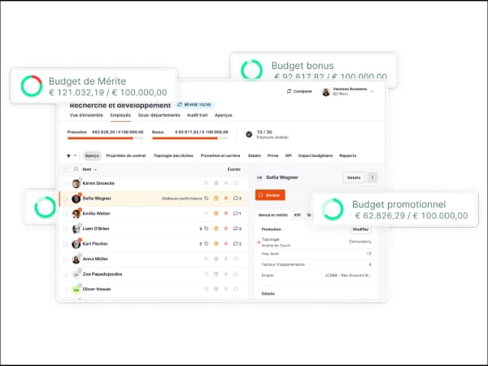
Task: Click the user profile avatar in header
Action: point(326,92)
